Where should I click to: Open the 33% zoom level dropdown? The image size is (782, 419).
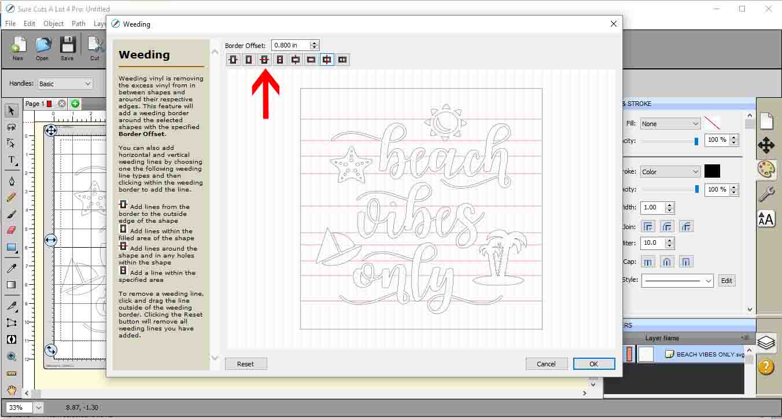pyautogui.click(x=39, y=407)
